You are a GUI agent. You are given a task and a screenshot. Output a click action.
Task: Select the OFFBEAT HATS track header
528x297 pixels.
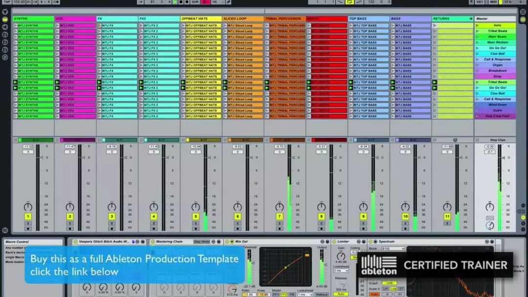tap(200, 19)
